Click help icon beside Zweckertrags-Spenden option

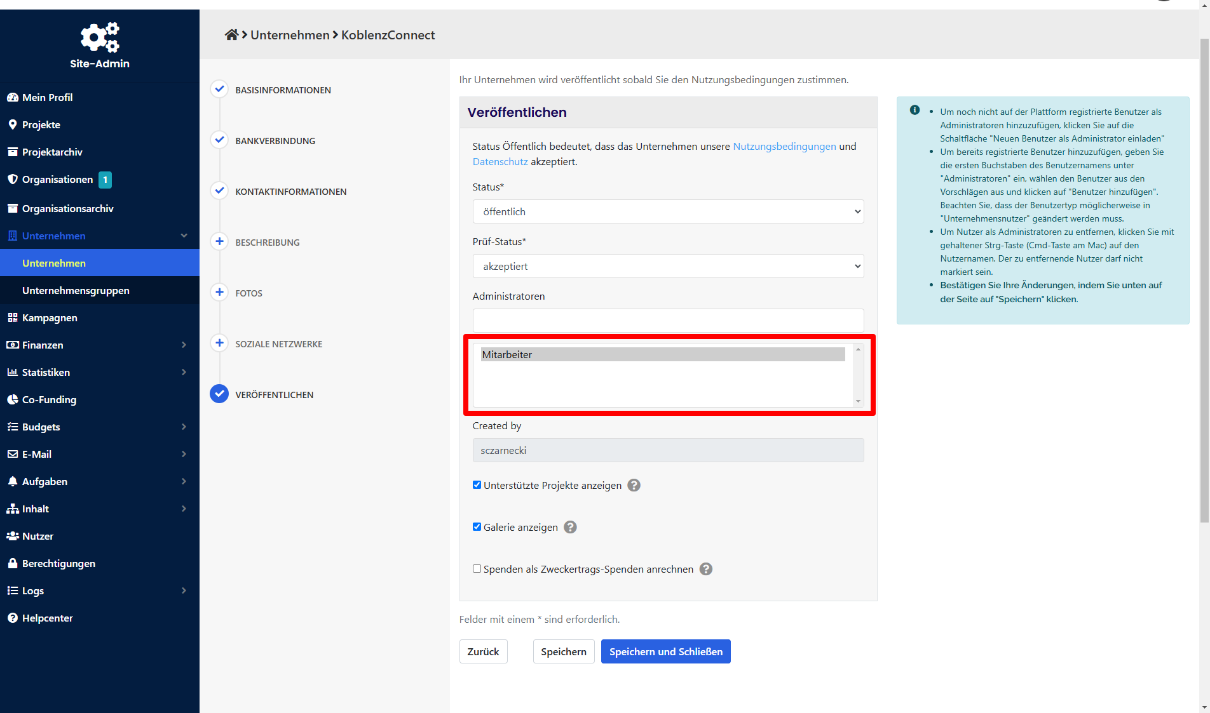(705, 569)
